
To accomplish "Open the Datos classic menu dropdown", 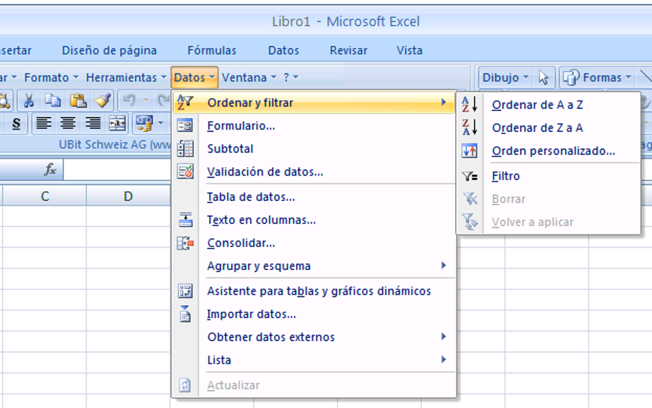I will click(x=194, y=77).
